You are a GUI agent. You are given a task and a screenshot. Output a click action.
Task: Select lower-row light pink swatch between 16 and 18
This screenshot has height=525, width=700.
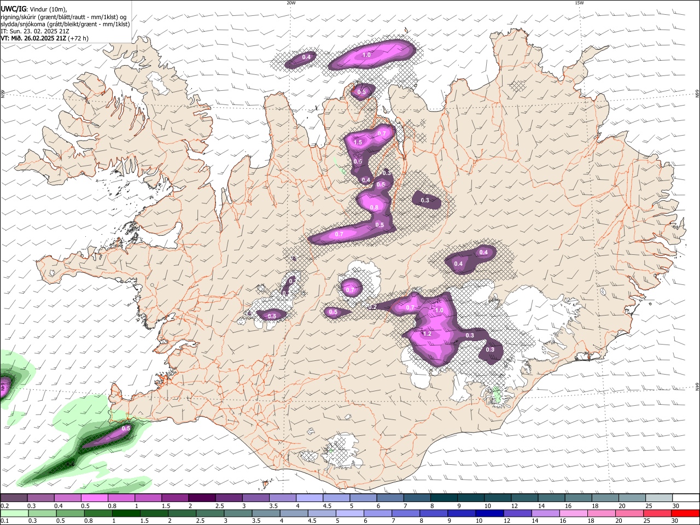pyautogui.click(x=574, y=513)
